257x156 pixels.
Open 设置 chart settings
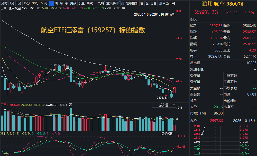(81, 3)
